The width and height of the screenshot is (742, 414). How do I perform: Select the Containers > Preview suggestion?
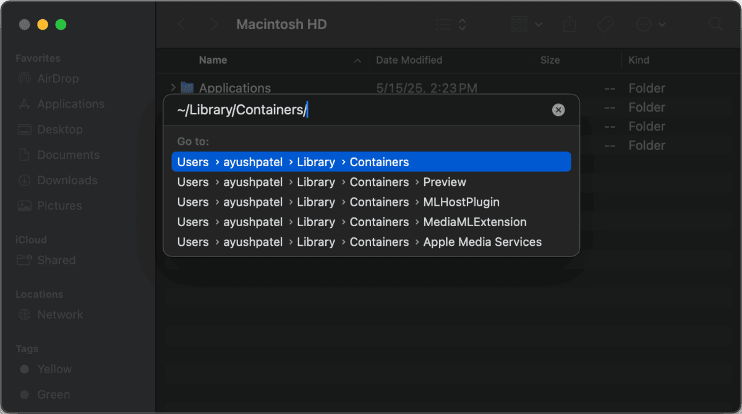click(371, 182)
